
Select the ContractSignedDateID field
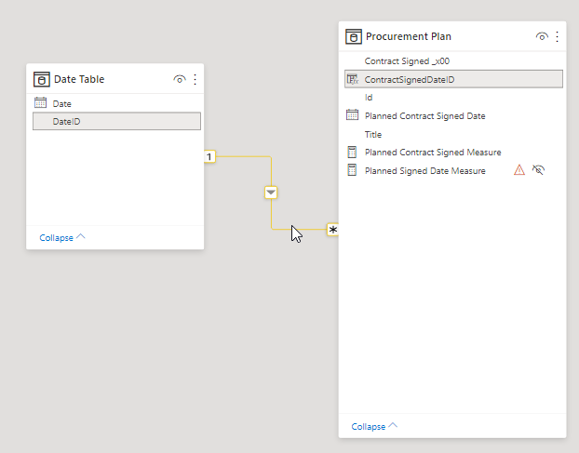(453, 79)
